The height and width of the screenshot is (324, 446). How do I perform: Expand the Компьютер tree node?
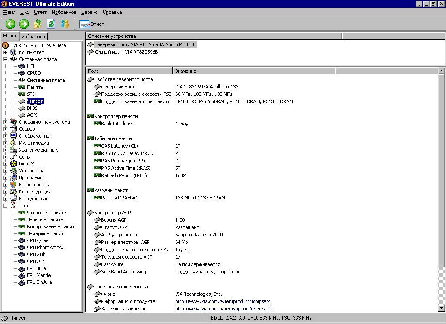pyautogui.click(x=6, y=52)
